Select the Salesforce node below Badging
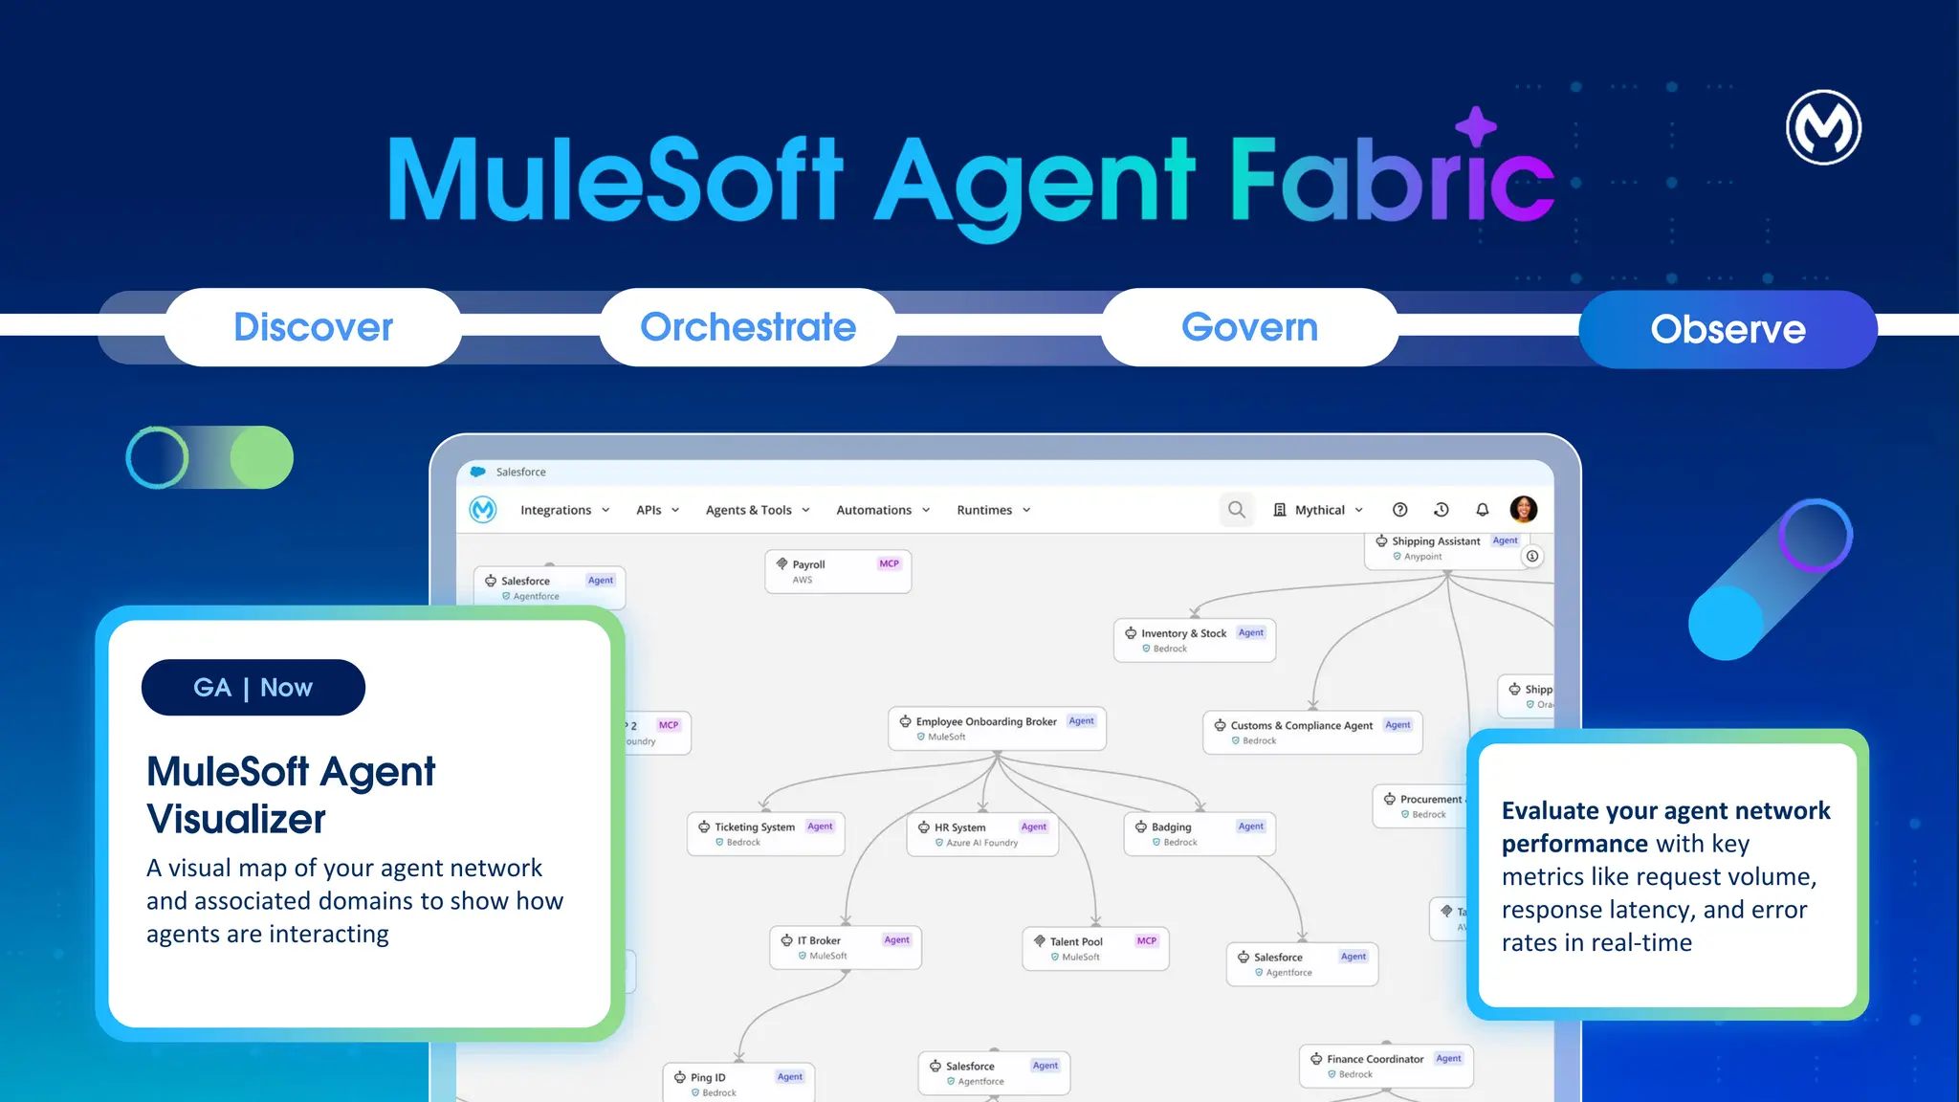The width and height of the screenshot is (1959, 1102). [x=1302, y=964]
